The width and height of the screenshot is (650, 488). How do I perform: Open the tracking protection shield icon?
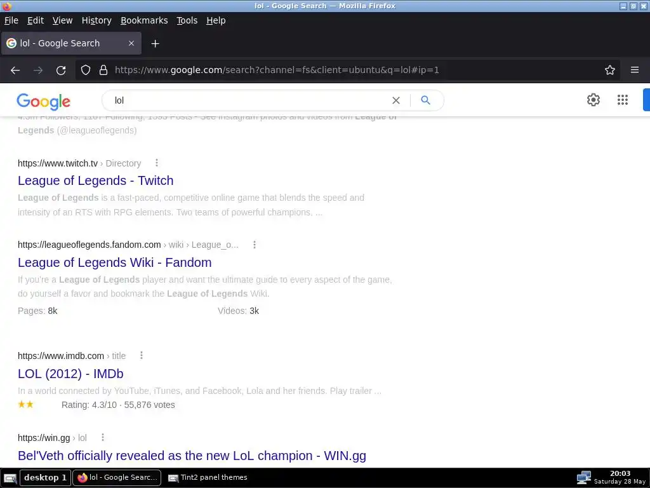86,70
